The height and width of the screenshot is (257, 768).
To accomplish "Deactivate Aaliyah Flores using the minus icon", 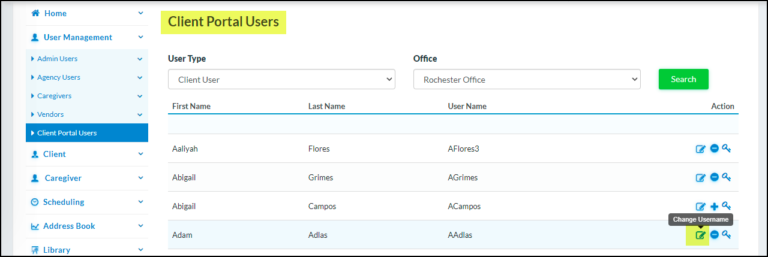I will (714, 149).
